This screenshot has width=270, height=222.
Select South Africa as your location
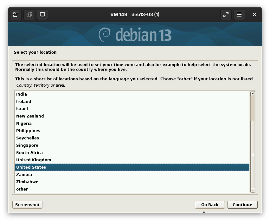point(29,152)
